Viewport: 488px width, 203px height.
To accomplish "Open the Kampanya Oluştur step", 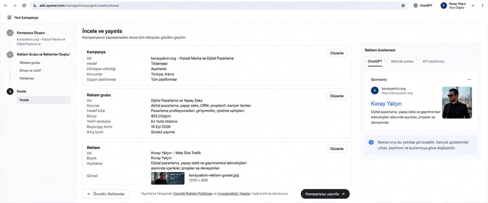I will pyautogui.click(x=31, y=33).
